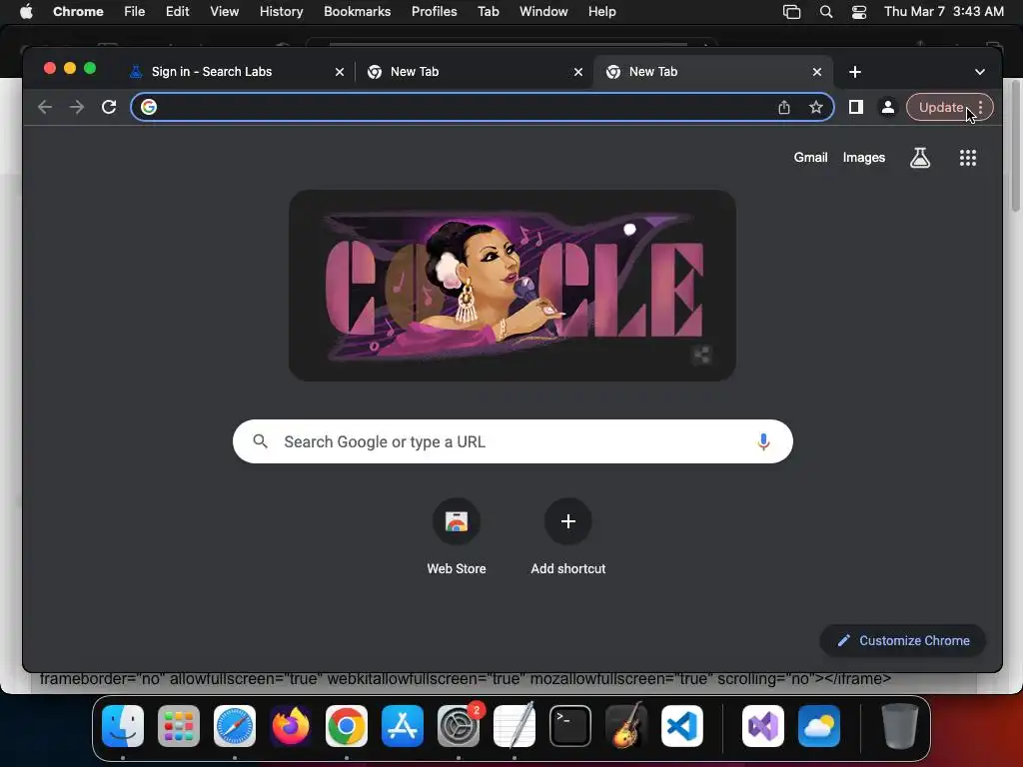Select the active rightmost New Tab
The height and width of the screenshot is (767, 1023).
pyautogui.click(x=653, y=72)
